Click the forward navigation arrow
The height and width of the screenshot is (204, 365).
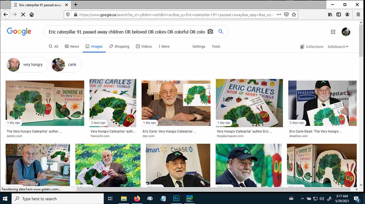point(14,15)
